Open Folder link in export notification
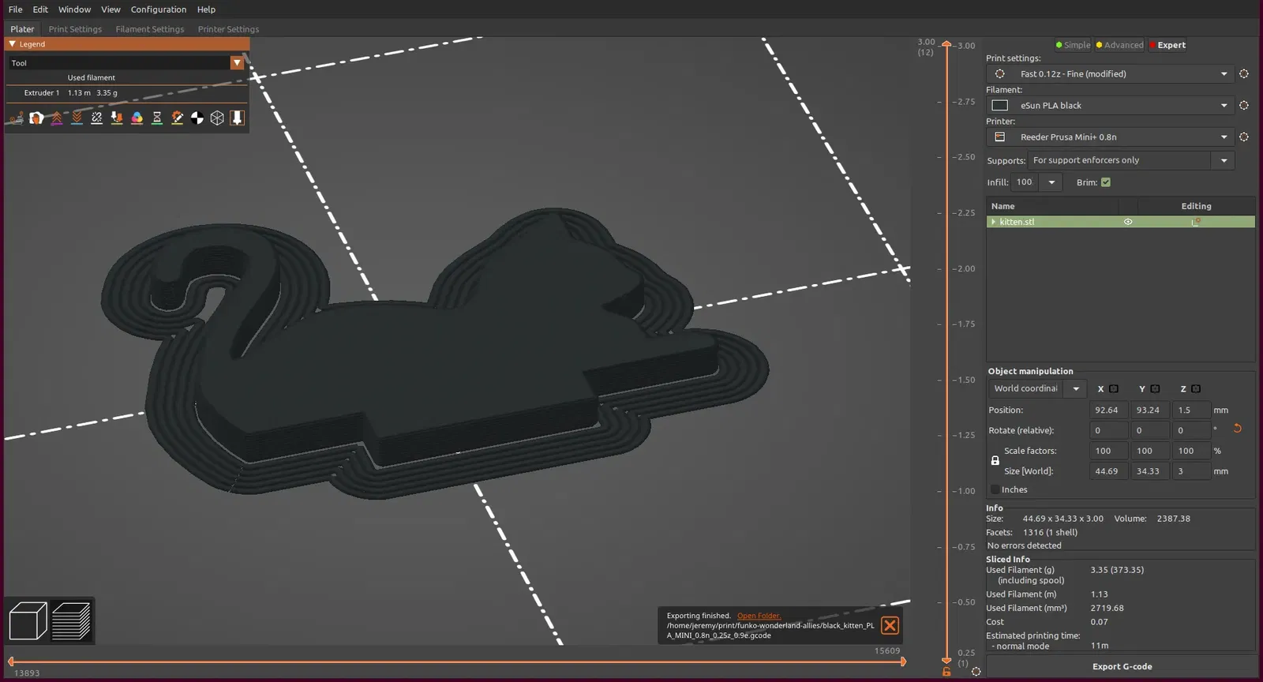The width and height of the screenshot is (1263, 682). click(759, 616)
